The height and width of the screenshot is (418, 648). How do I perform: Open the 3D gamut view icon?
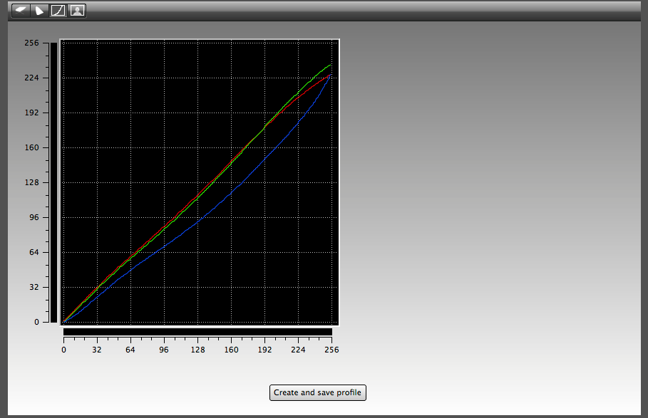[x=21, y=10]
